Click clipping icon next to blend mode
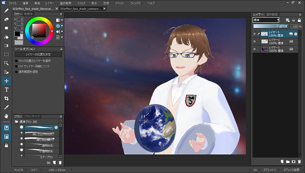305x173 pixels. click(x=288, y=20)
